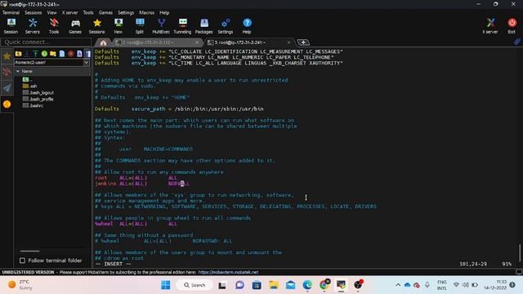The image size is (523, 294).
Task: Click the '%wheel' uncommented line
Action: point(136,224)
